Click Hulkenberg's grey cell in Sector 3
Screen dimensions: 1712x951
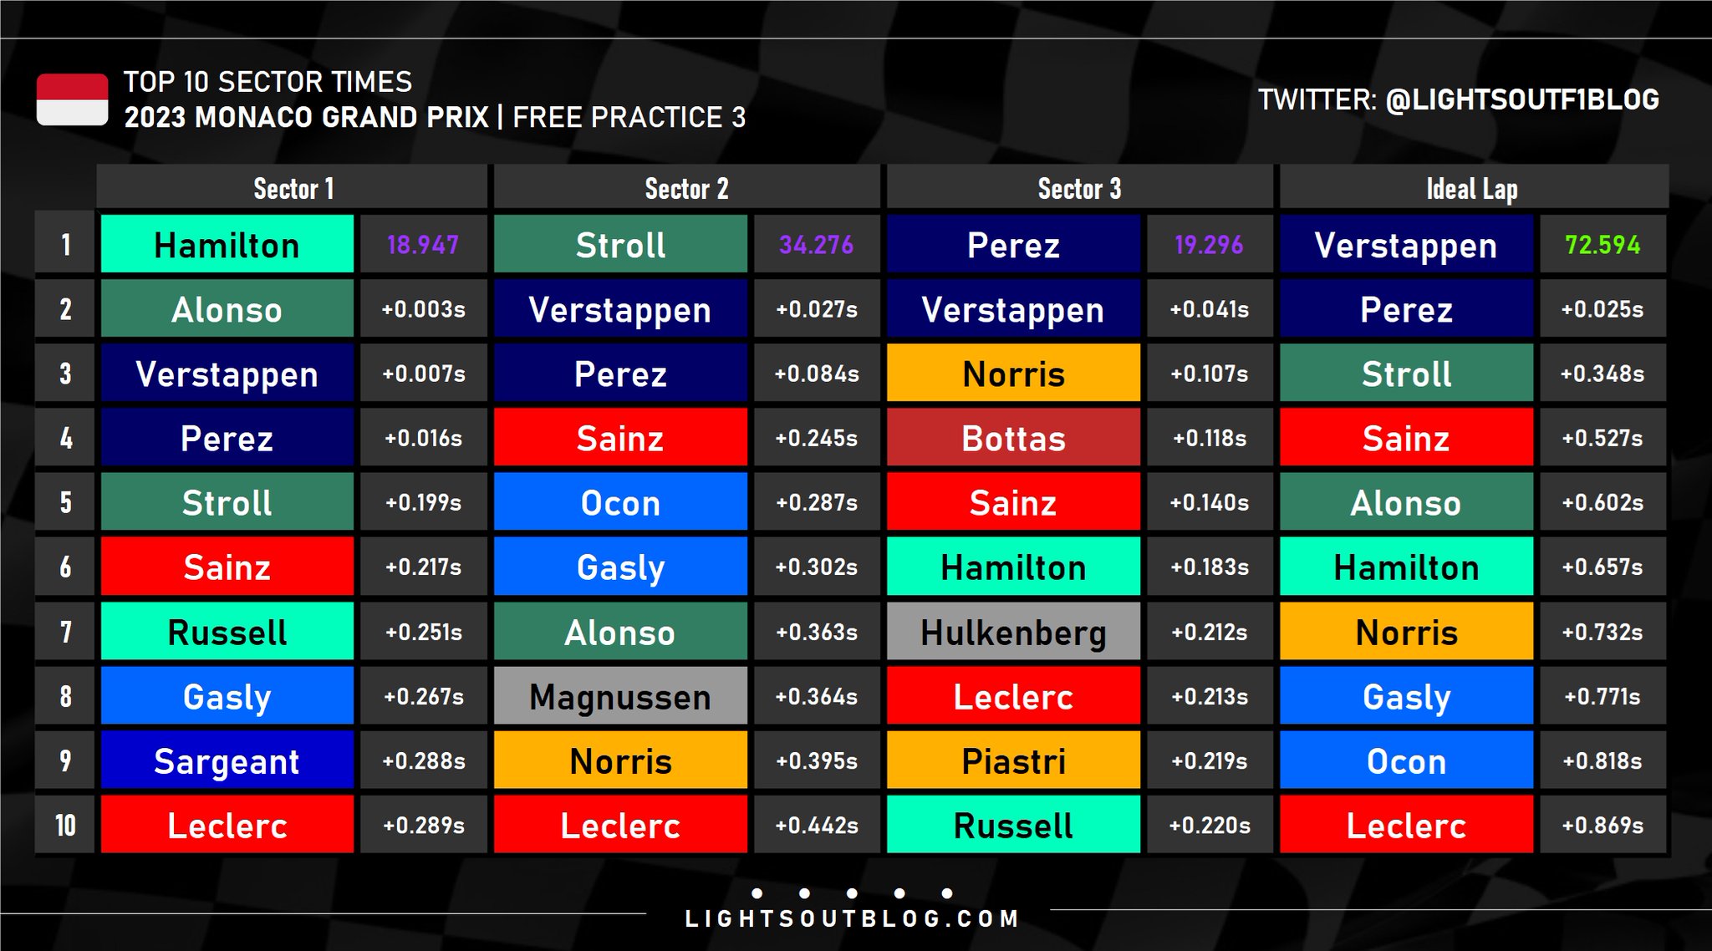tap(1013, 631)
